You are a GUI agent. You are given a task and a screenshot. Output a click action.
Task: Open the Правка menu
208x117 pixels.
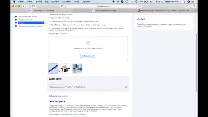pyautogui.click(x=38, y=2)
